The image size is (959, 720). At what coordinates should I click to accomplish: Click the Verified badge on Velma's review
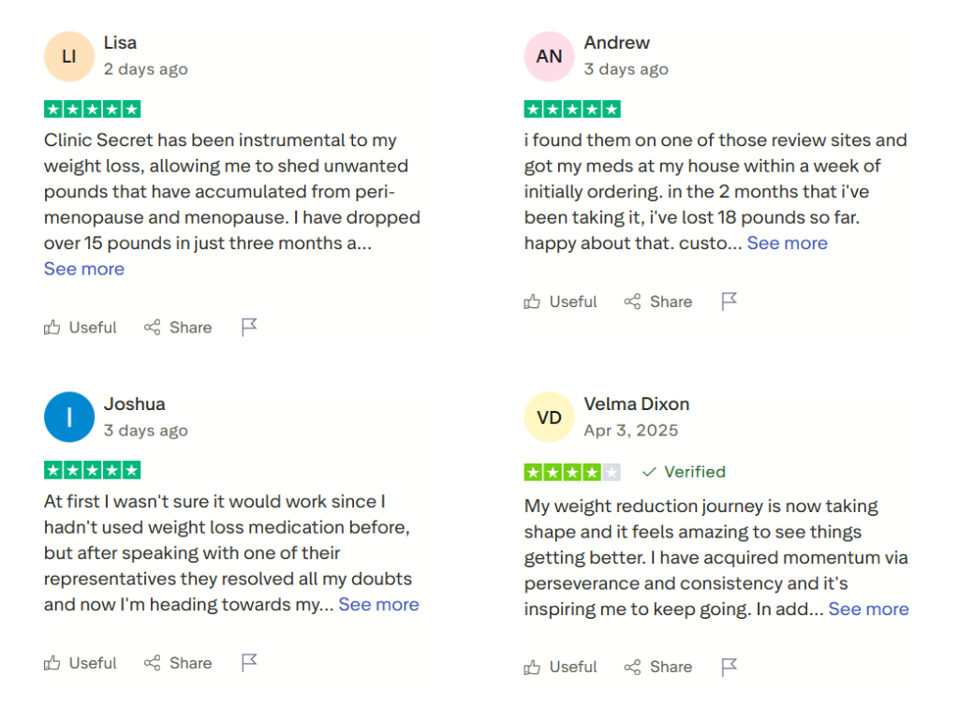click(x=685, y=472)
